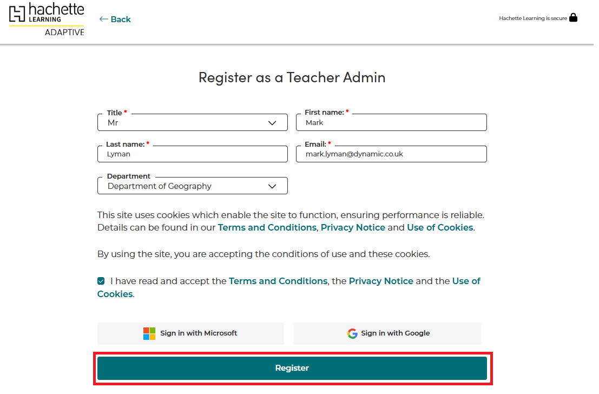599x394 pixels.
Task: Open Terms and Conditions in cookie details
Action: point(267,228)
